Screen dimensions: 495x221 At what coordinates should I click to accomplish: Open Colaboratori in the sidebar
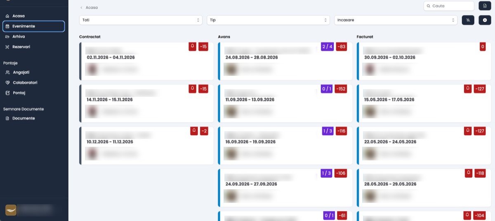click(33, 82)
